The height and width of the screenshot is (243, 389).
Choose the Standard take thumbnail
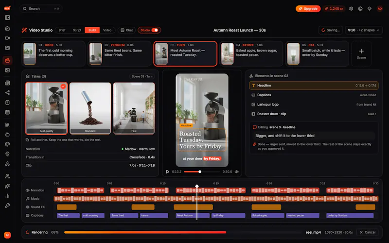point(90,108)
